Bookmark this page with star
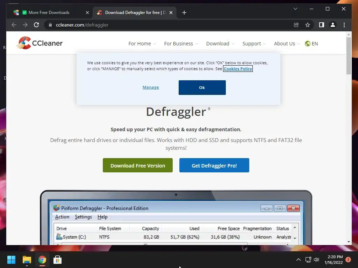Screen dimensions: 358x268 [308, 25]
